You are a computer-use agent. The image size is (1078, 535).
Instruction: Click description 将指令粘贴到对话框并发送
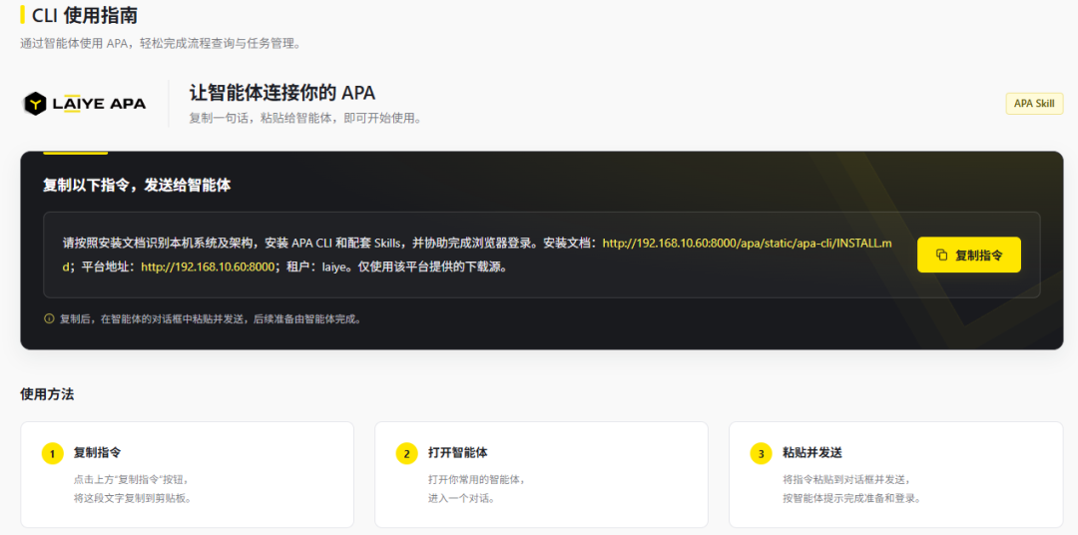(846, 480)
